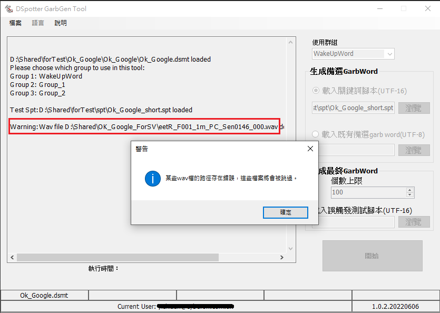
Task: Close the 警告 dialog with the X
Action: (310, 149)
